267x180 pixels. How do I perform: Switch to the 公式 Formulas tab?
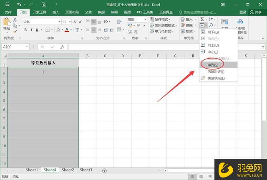click(x=88, y=12)
